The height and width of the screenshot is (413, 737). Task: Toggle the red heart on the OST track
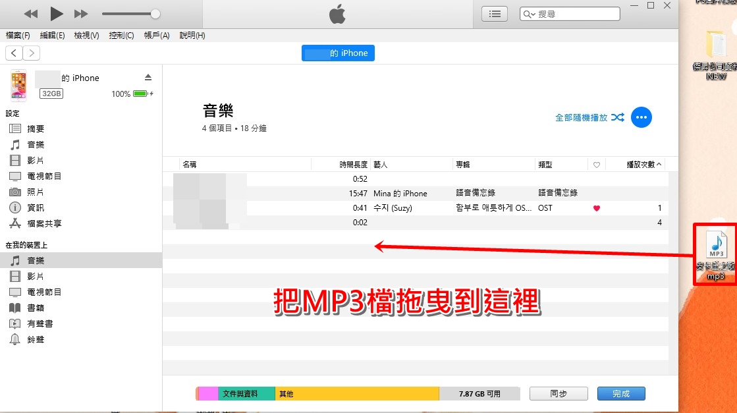point(597,208)
